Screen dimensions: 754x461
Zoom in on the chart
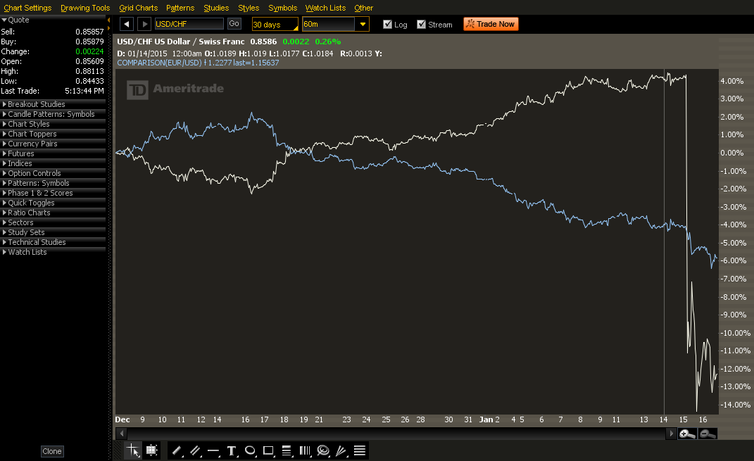[x=687, y=434]
